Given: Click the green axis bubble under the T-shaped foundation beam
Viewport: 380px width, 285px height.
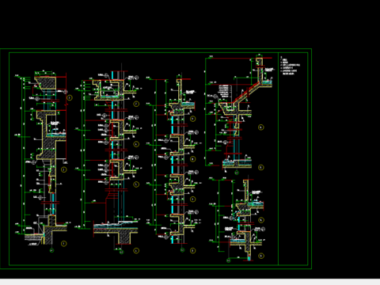Looking at the screenshot, I should click(x=121, y=252).
